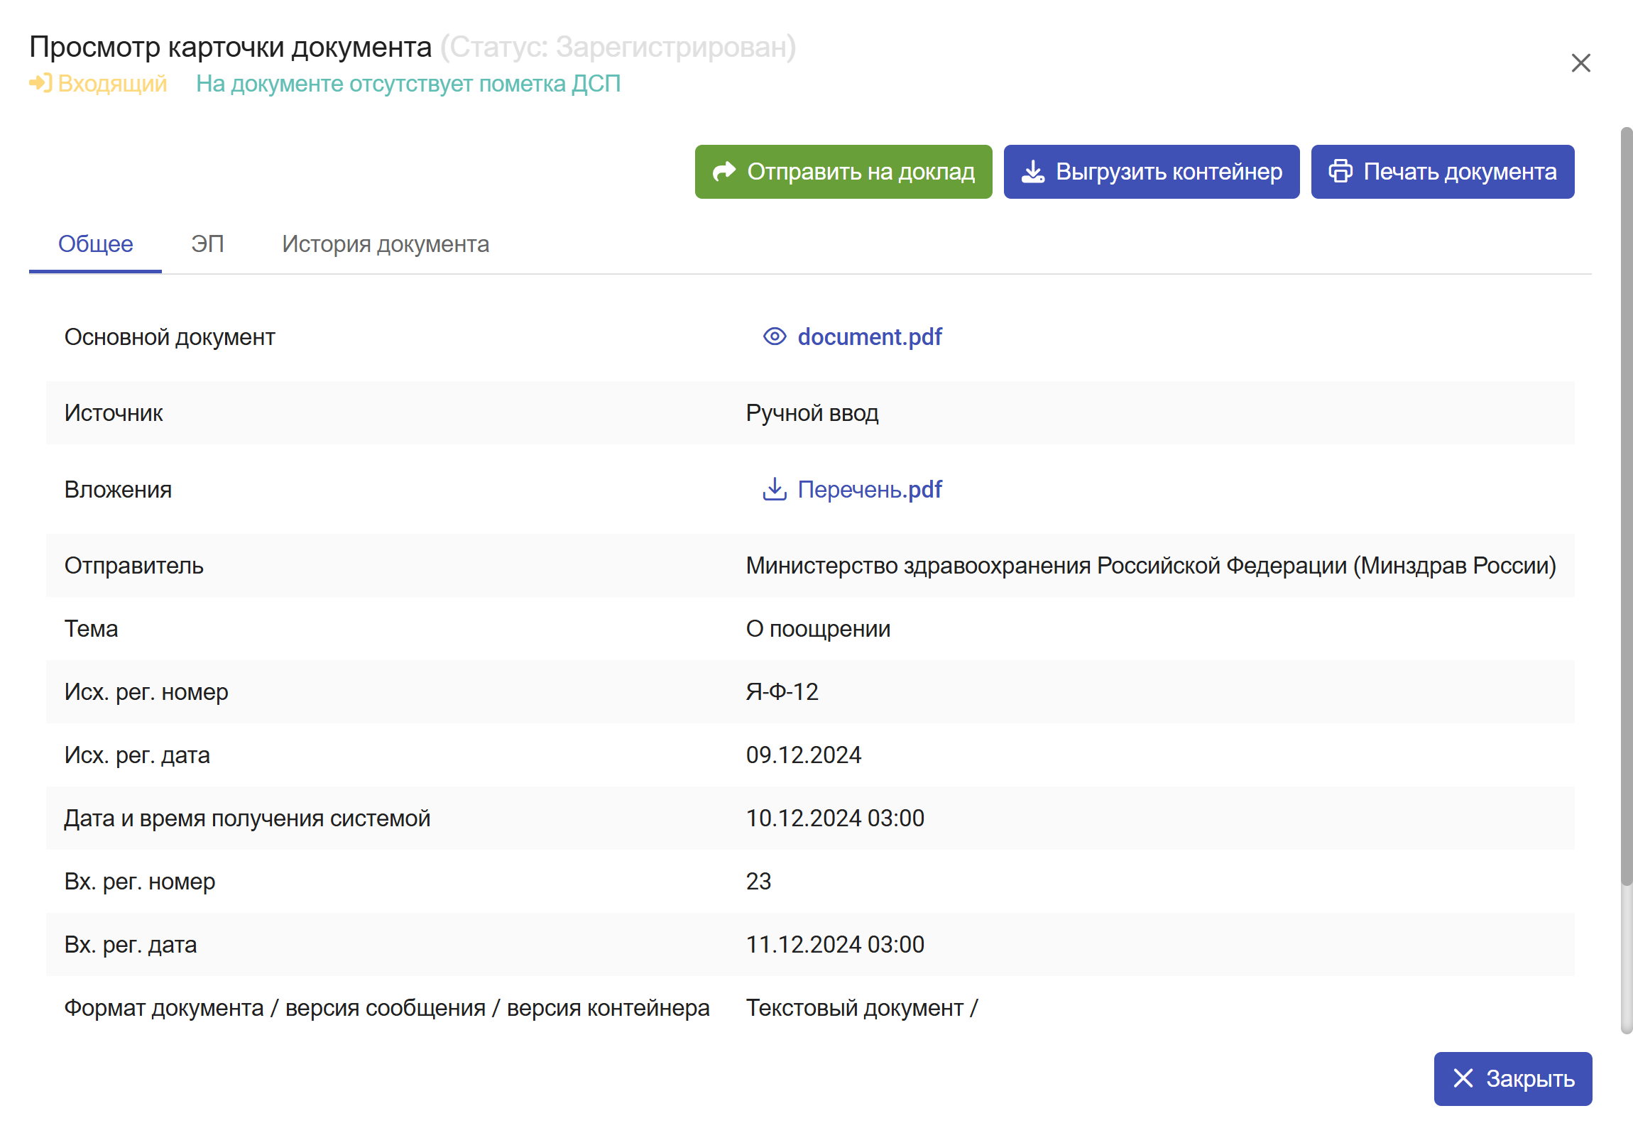Switch to the Общее tab

[95, 244]
